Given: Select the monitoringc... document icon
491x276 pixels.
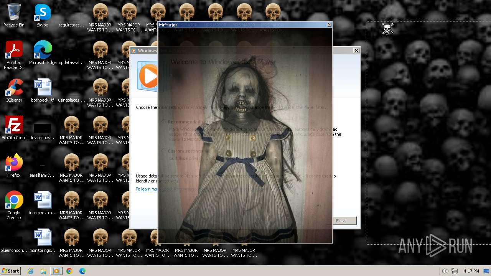Looking at the screenshot, I should point(43,241).
